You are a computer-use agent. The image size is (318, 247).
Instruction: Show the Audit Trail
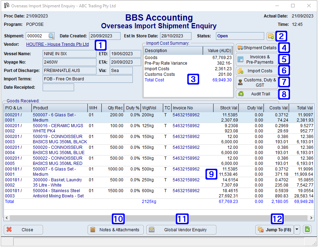[257, 94]
